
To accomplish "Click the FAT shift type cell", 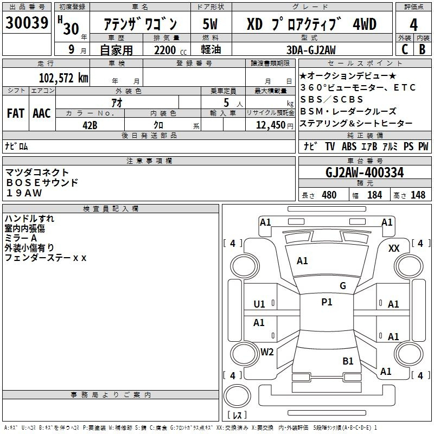I will click(x=15, y=113).
